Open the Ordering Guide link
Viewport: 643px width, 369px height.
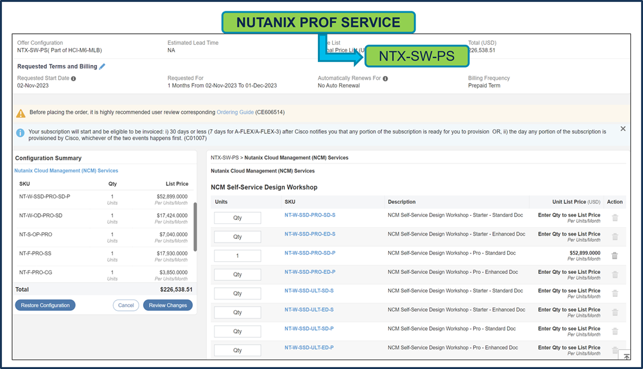235,112
